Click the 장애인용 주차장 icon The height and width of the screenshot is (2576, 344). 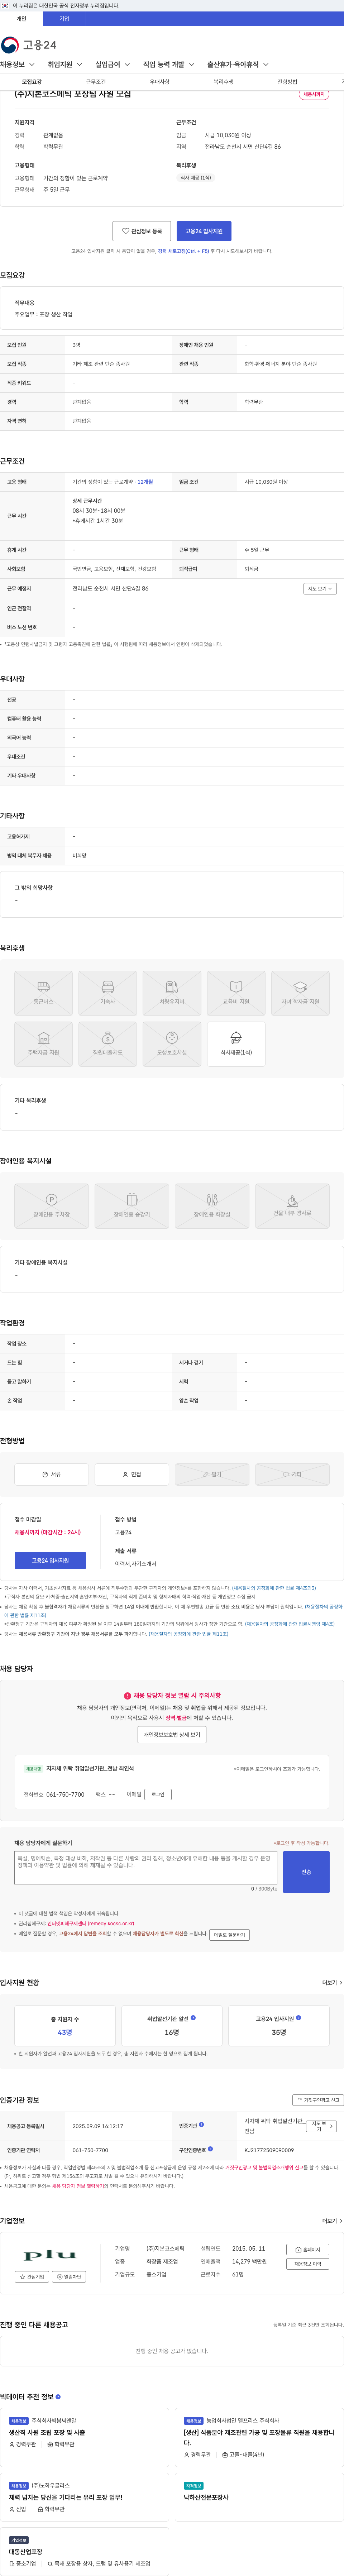tap(51, 1206)
